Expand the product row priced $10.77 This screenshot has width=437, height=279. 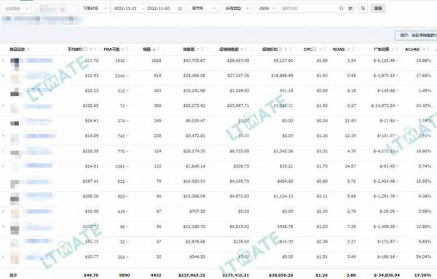pos(3,256)
